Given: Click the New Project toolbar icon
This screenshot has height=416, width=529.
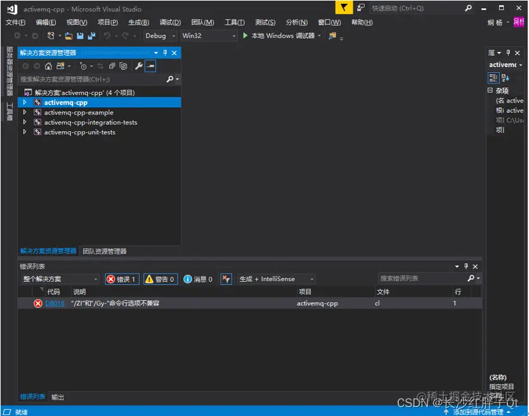Looking at the screenshot, I should point(51,35).
